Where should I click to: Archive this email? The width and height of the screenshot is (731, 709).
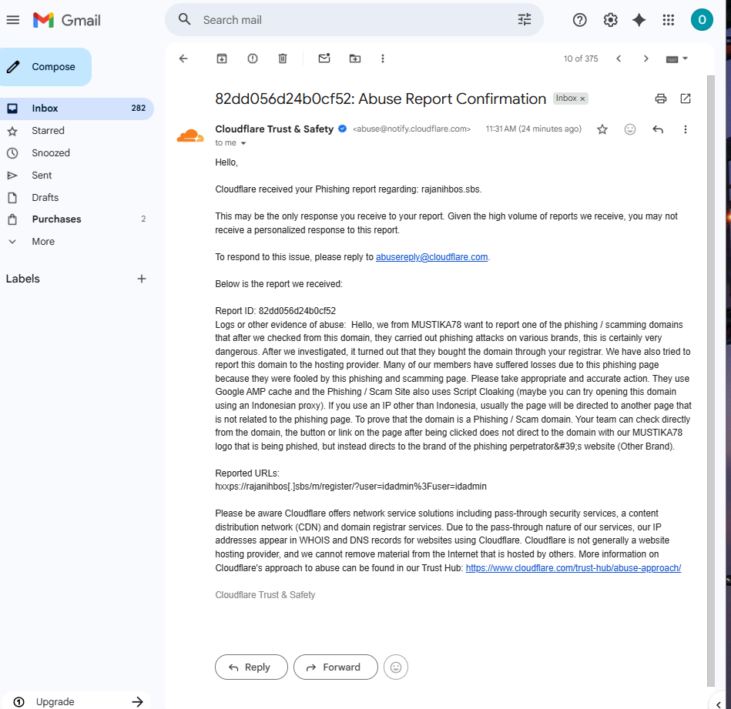click(221, 59)
